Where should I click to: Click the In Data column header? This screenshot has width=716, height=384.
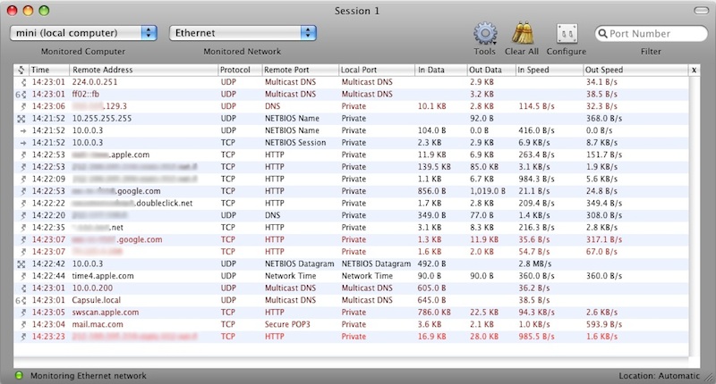(x=439, y=69)
